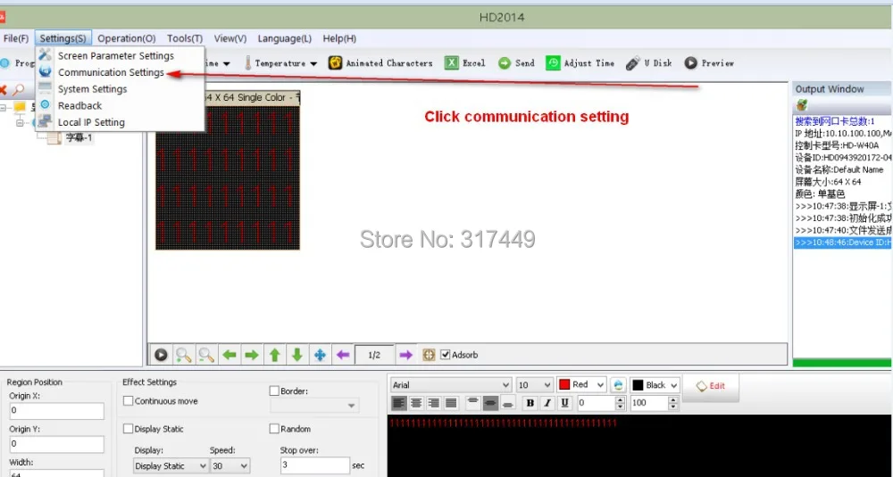Click the Origin Y input field
The height and width of the screenshot is (477, 893).
57,444
